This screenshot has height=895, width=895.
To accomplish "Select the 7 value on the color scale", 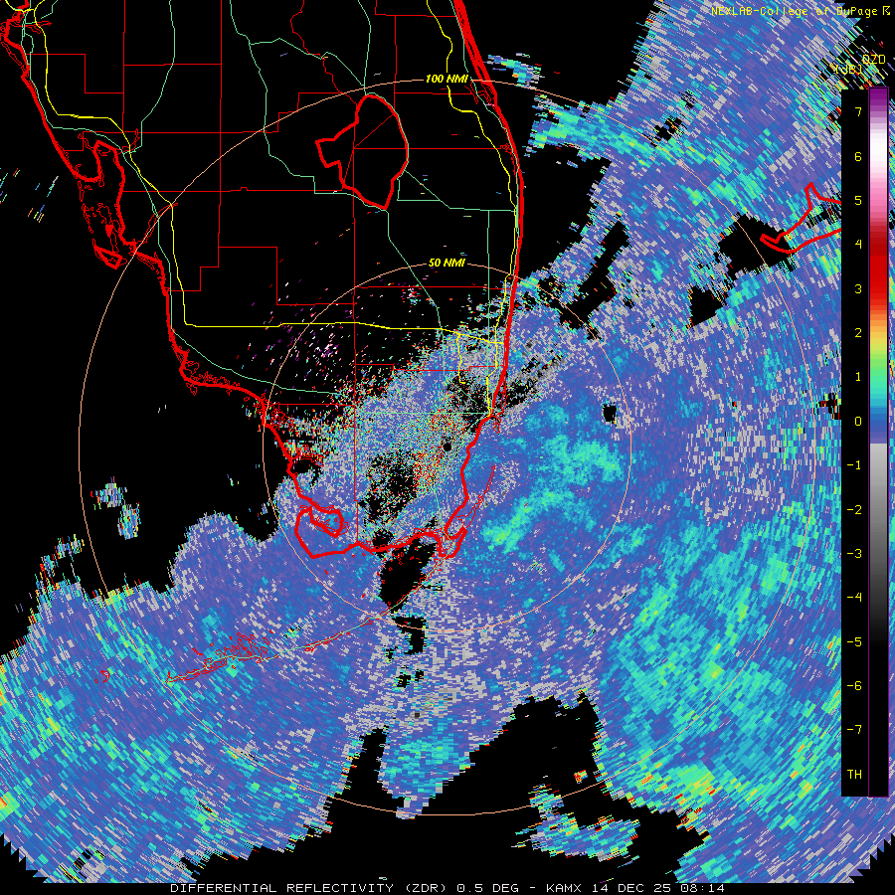I will click(x=858, y=111).
